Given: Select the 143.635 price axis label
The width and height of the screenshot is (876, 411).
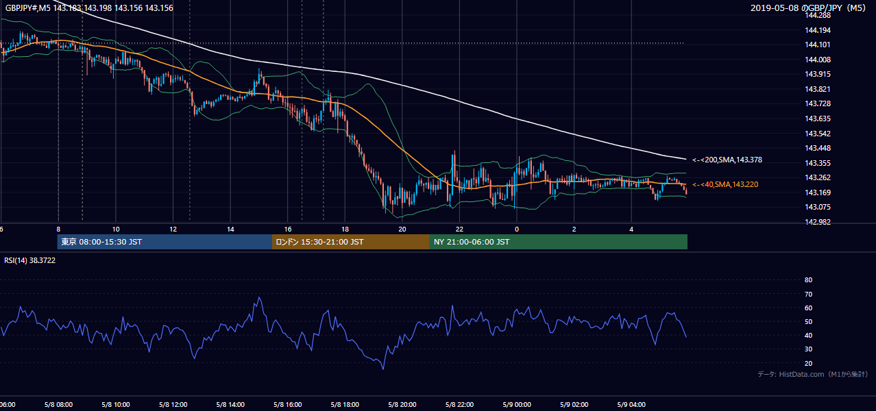Looking at the screenshot, I should [817, 119].
